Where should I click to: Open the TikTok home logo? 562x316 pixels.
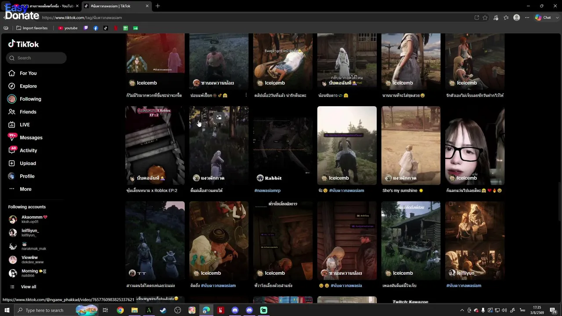23,44
